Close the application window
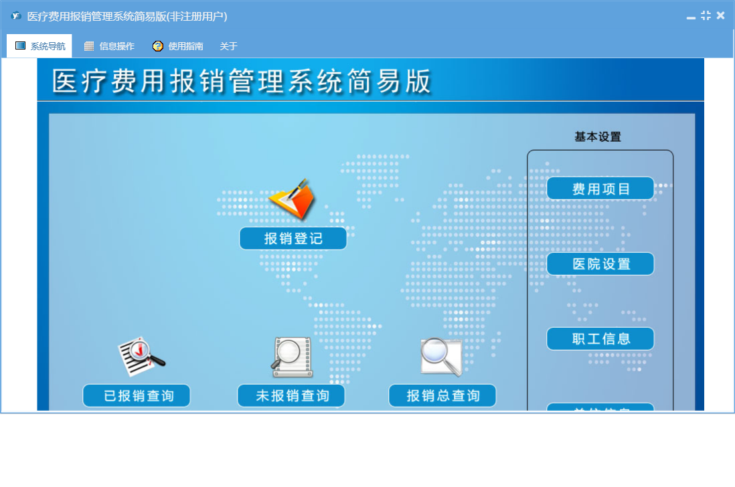This screenshot has height=487, width=735. click(720, 15)
